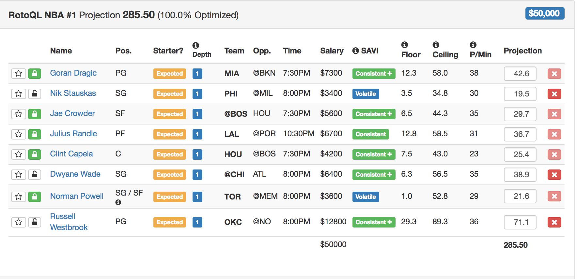
Task: Lock Russell Westbrook into the lineup
Action: (35, 222)
